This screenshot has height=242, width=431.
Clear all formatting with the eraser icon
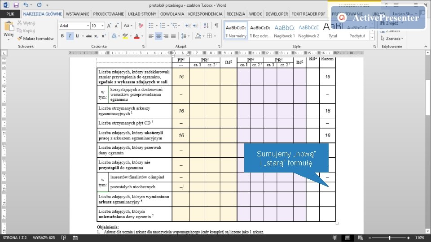point(141,26)
